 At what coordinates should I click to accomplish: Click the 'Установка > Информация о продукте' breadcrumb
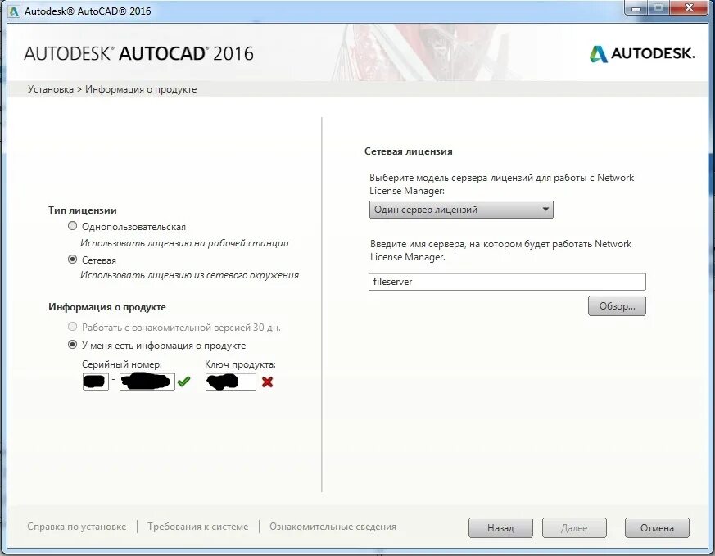pos(112,89)
